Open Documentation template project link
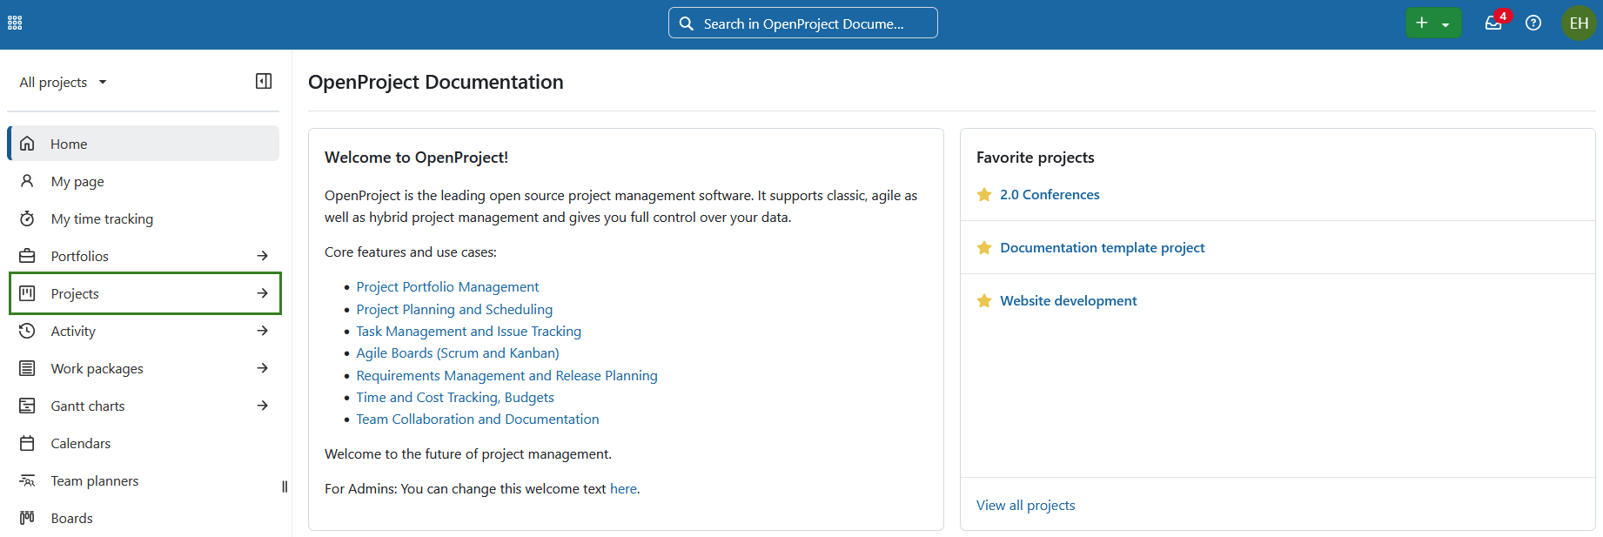Image resolution: width=1603 pixels, height=537 pixels. coord(1103,248)
